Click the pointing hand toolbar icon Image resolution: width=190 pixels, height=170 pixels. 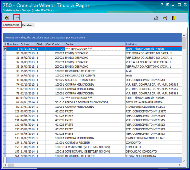(x=165, y=18)
